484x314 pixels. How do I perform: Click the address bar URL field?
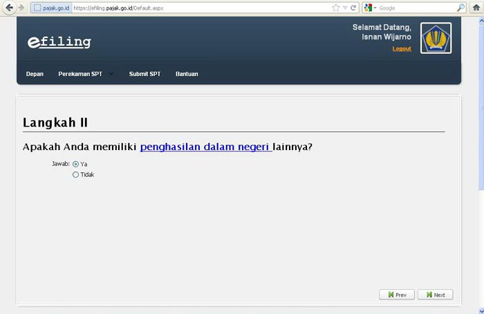[201, 8]
